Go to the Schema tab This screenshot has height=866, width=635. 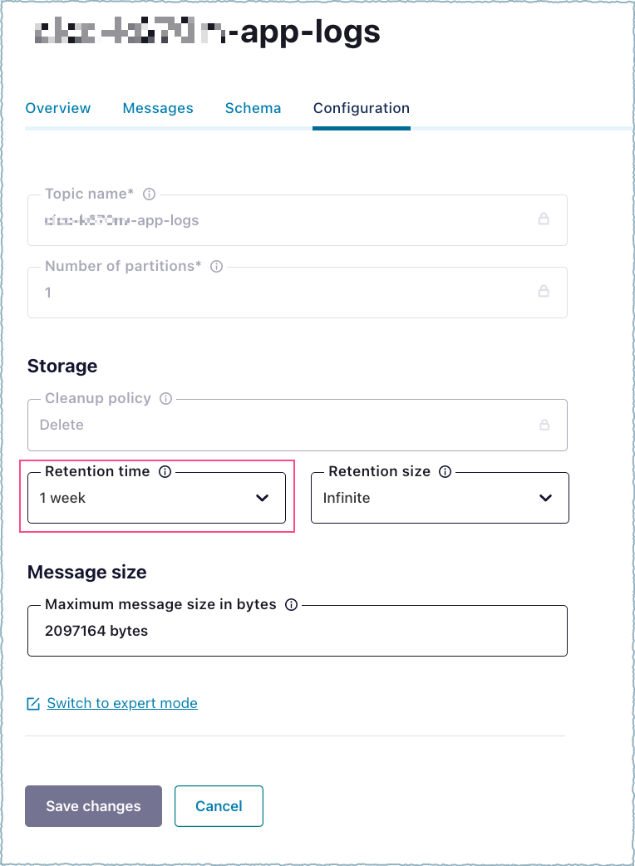coord(253,108)
